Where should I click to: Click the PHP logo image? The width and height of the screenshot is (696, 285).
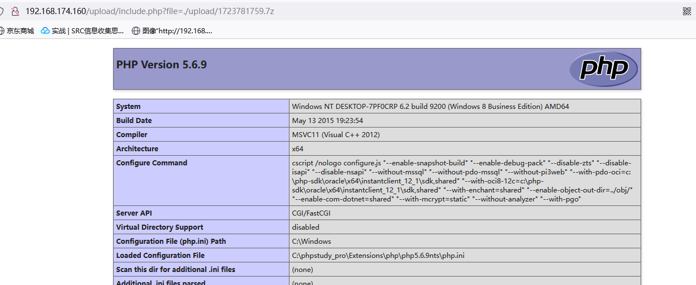click(x=603, y=69)
